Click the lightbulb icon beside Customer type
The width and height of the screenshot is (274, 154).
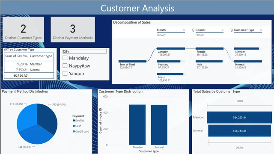232,30
